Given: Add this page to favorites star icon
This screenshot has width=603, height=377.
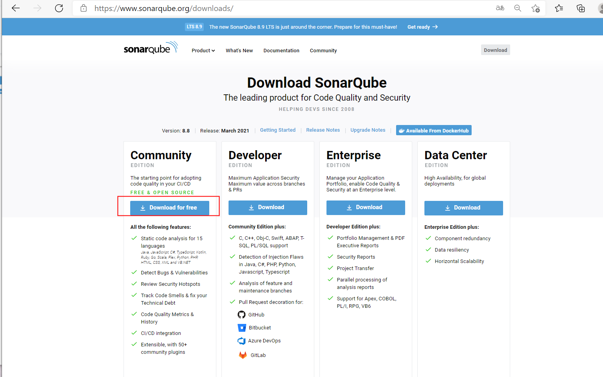Looking at the screenshot, I should 535,8.
